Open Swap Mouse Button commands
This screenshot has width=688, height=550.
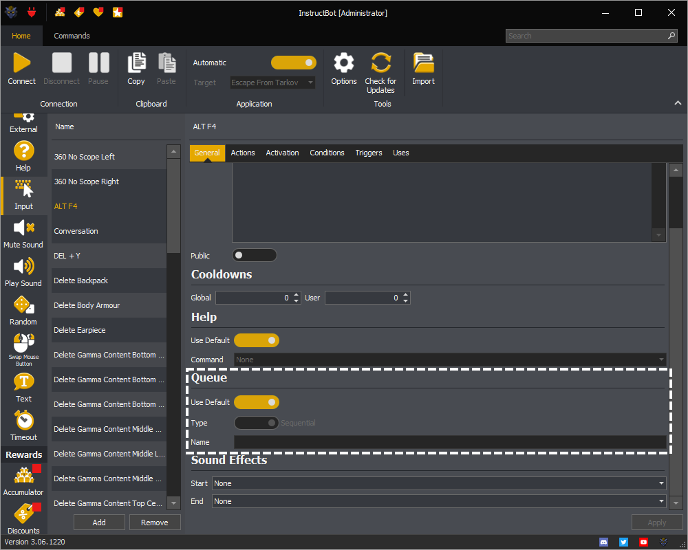(23, 349)
